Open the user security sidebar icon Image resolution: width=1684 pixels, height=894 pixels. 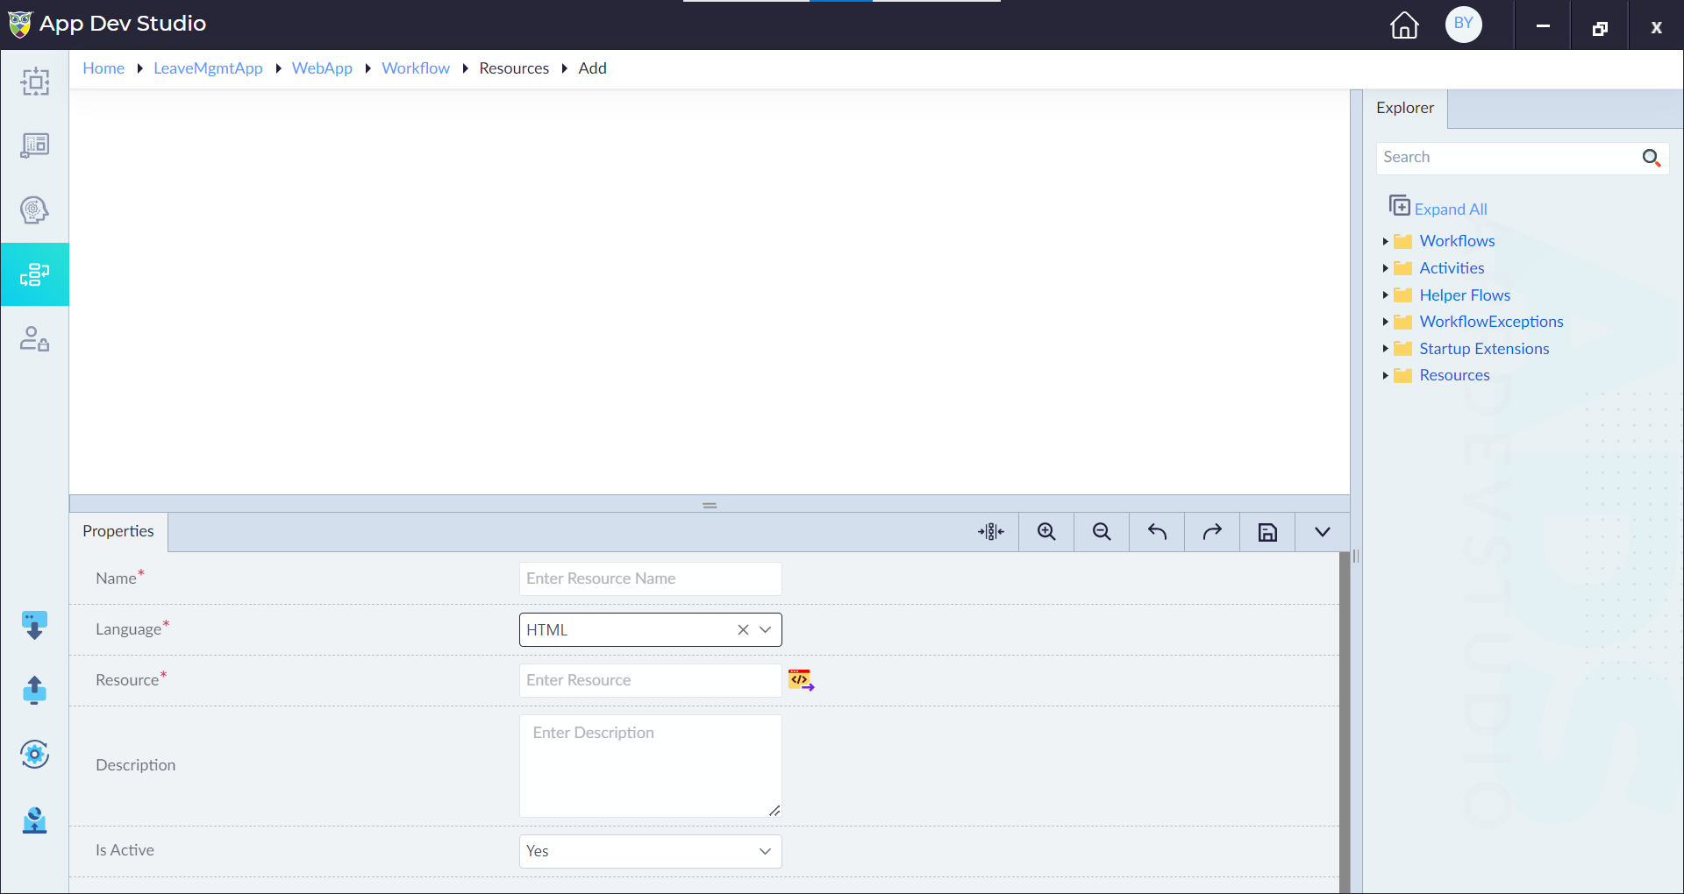click(x=35, y=338)
